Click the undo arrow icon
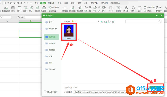 [24, 3]
